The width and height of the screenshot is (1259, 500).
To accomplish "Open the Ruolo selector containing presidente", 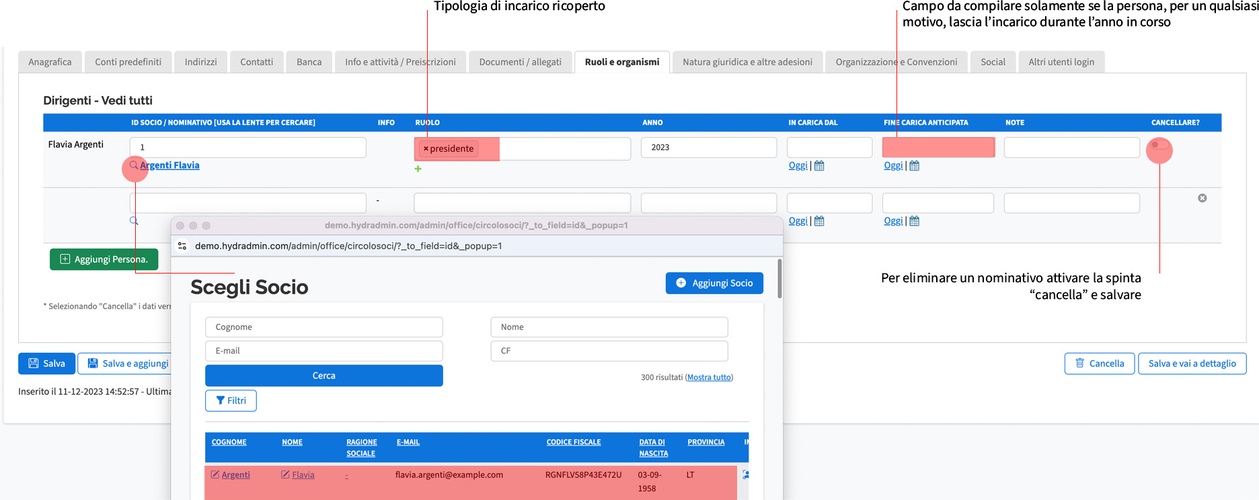I will click(x=523, y=149).
